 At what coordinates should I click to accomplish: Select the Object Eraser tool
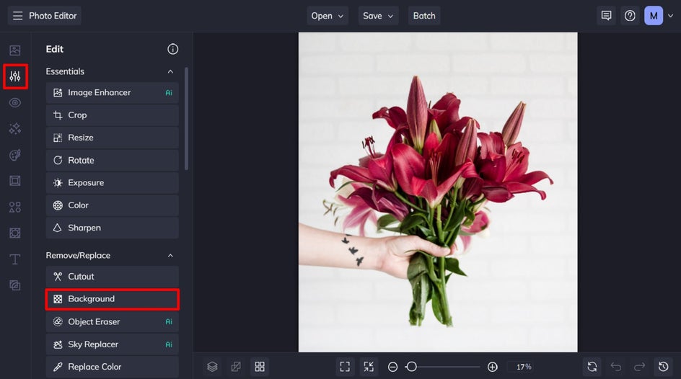pos(112,322)
